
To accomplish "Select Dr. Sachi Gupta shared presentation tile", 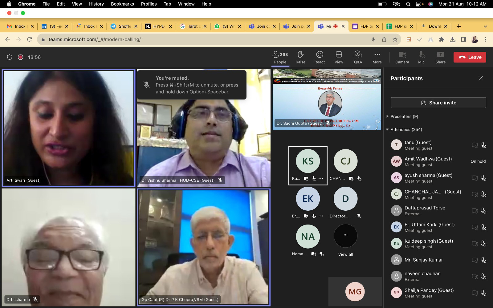I will [x=327, y=99].
